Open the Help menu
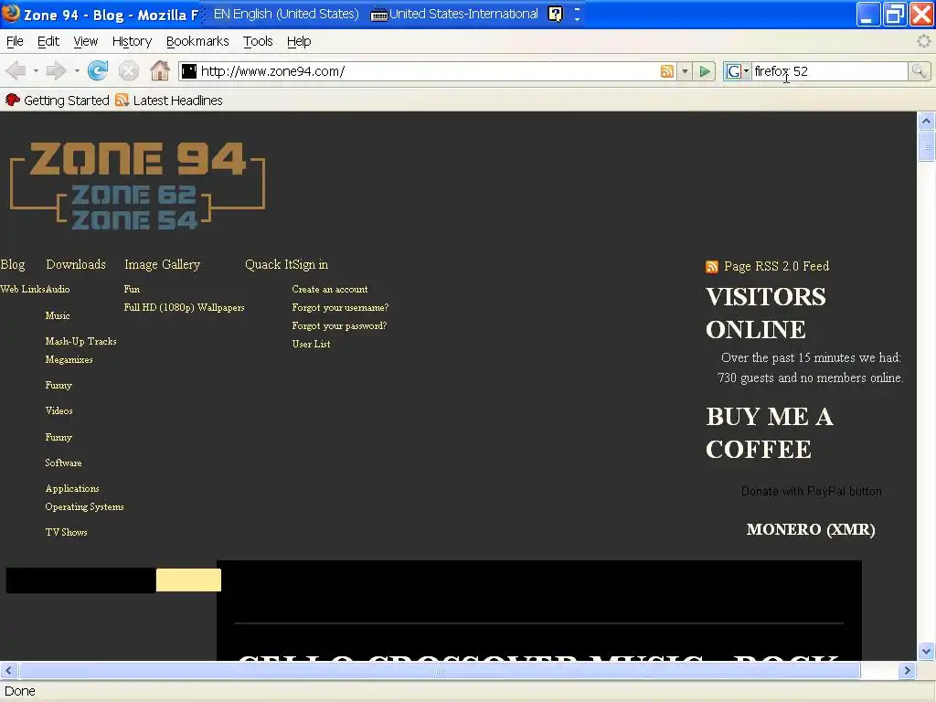Screen dimensions: 936x702 point(299,41)
